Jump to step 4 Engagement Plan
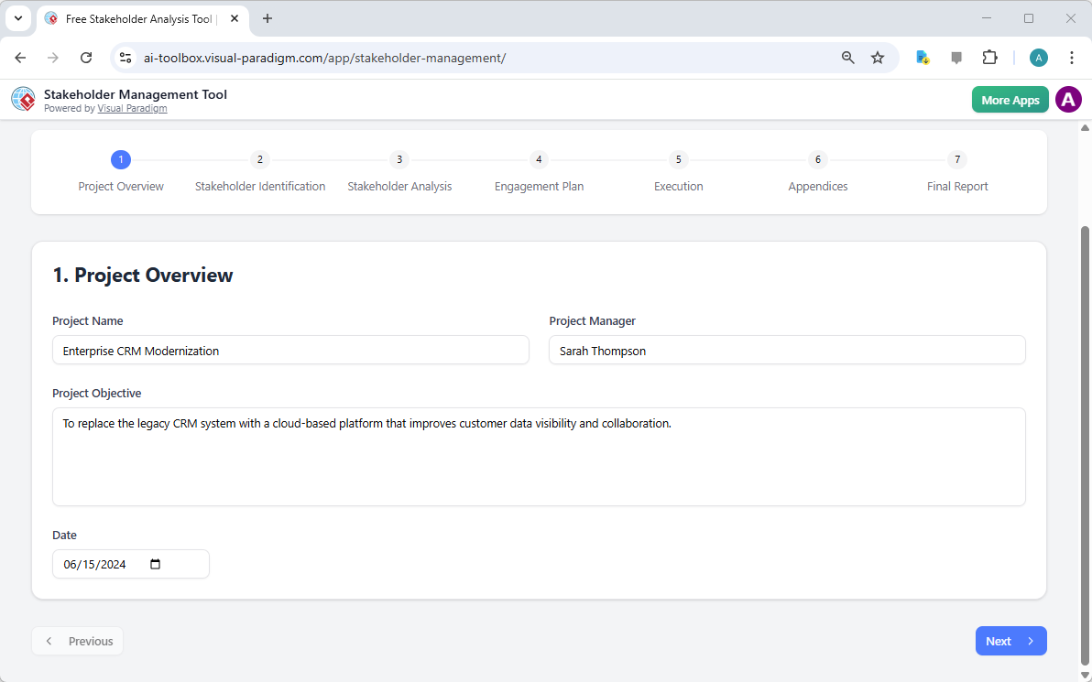Viewport: 1092px width, 682px height. click(539, 159)
